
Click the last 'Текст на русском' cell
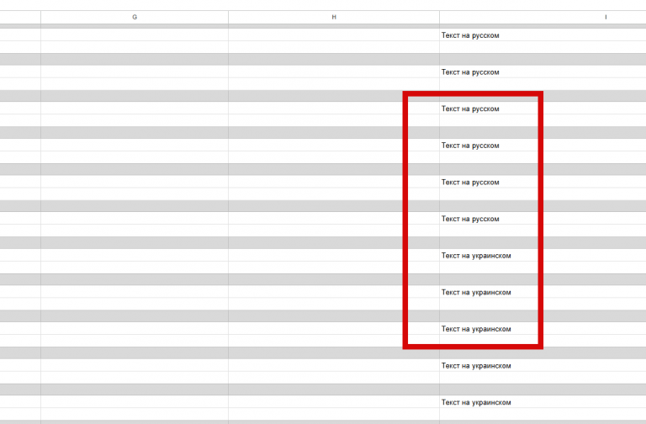coord(543,219)
